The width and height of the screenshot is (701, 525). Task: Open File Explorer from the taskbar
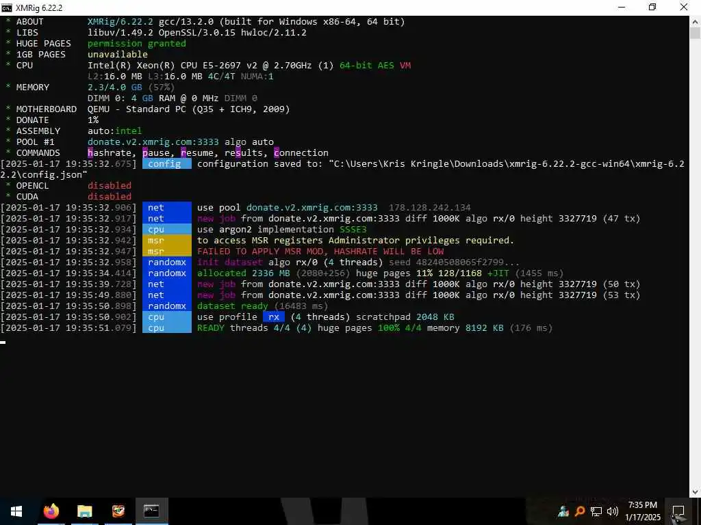tap(84, 511)
